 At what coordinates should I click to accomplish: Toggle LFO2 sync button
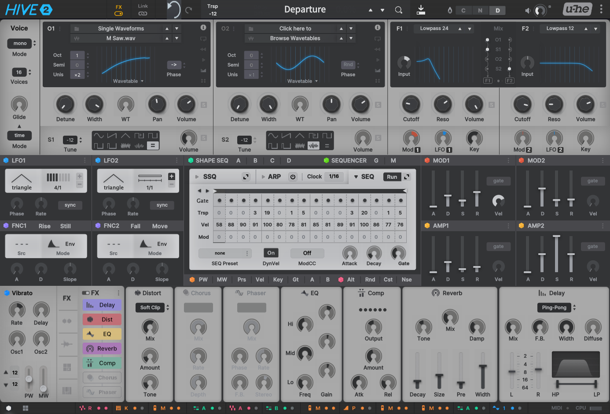[x=162, y=205]
